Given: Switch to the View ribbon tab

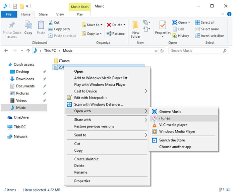Looking at the screenshot, I should tap(60, 14).
